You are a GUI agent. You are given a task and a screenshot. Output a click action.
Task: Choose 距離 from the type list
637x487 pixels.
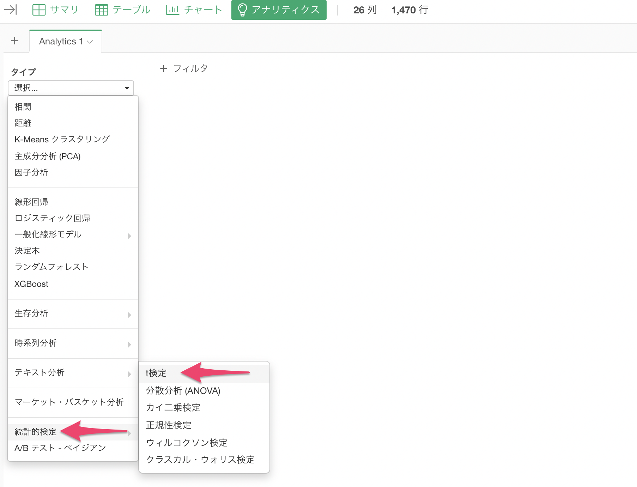73,123
